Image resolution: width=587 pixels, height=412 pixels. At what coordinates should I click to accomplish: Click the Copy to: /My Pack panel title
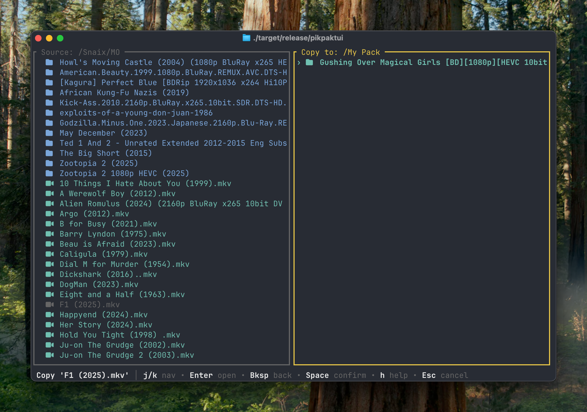pos(340,52)
